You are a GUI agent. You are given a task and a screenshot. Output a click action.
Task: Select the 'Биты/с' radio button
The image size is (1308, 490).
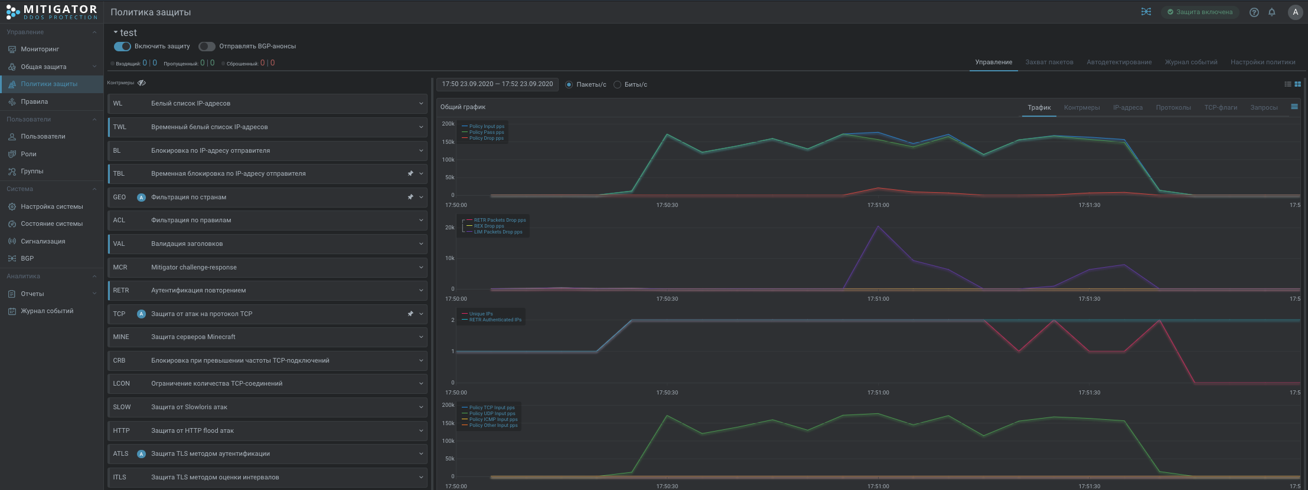pyautogui.click(x=617, y=85)
